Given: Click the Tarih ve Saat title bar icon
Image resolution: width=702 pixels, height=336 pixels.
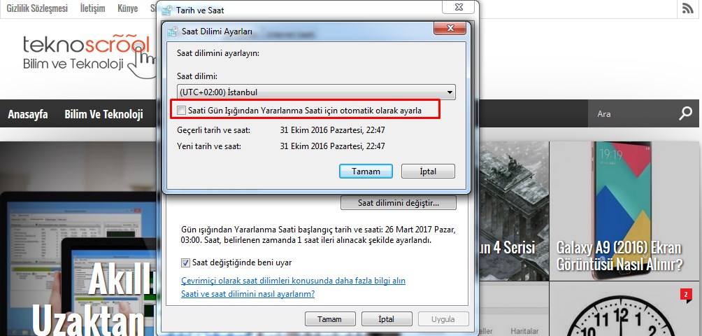Looking at the screenshot, I should pos(166,10).
